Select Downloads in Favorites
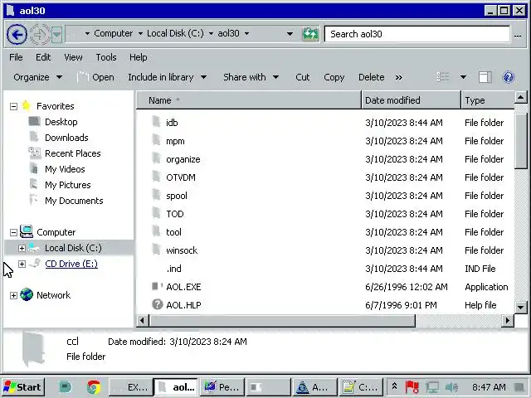Image resolution: width=531 pixels, height=398 pixels. point(66,138)
